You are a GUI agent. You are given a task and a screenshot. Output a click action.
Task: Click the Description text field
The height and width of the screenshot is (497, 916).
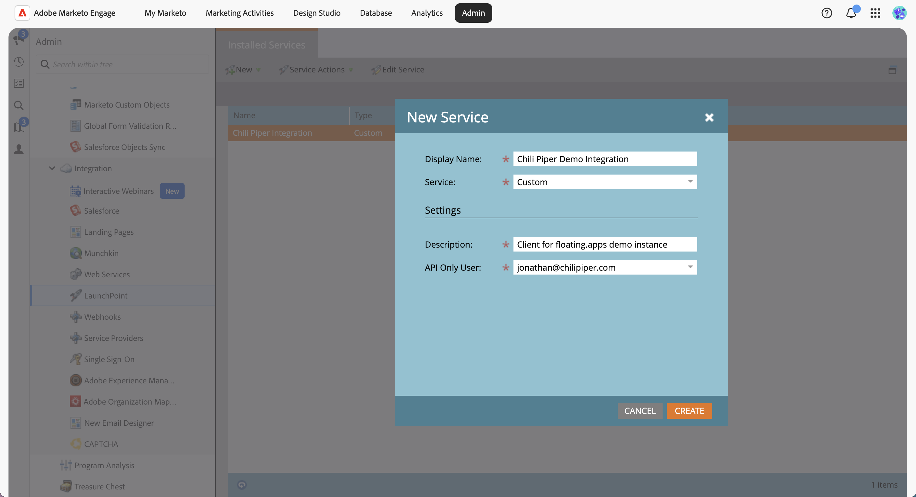coord(604,244)
